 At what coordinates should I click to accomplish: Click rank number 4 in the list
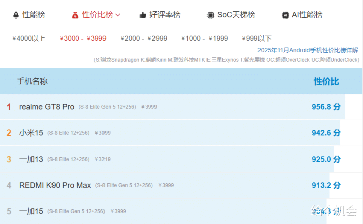pyautogui.click(x=9, y=185)
